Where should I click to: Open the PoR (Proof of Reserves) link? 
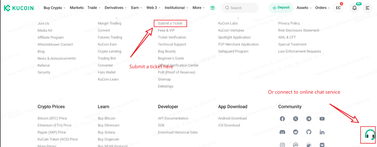pos(176,72)
